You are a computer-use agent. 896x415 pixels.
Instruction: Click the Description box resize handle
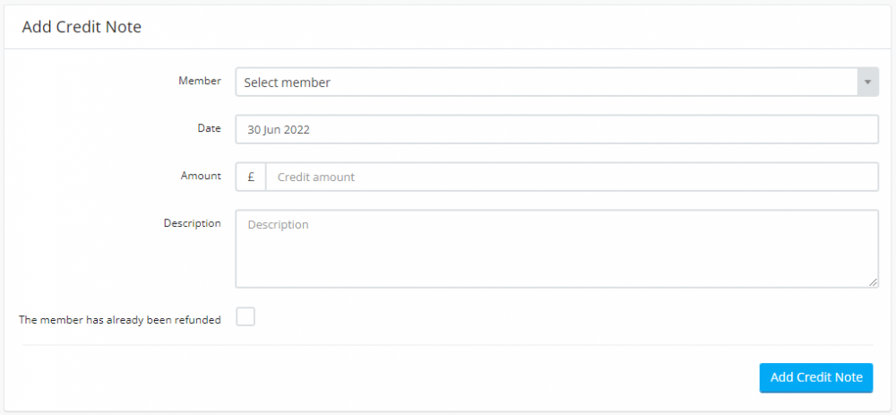[873, 282]
